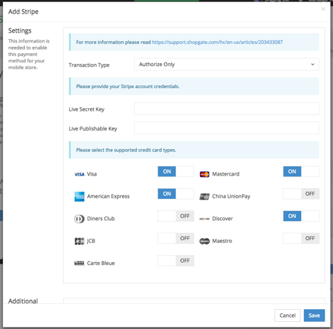
Task: Click the Discover logo icon
Action: point(204,219)
